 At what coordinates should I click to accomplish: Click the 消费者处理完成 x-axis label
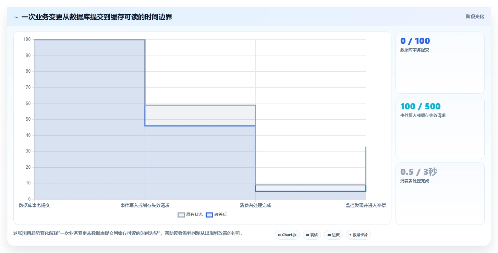pos(255,205)
